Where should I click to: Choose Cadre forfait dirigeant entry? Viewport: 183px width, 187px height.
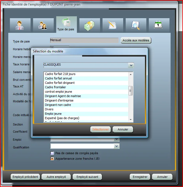(86, 83)
